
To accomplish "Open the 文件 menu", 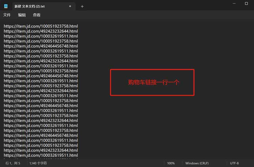I will (x=7, y=15).
